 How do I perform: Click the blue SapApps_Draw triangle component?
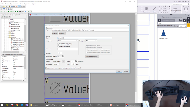(163, 33)
